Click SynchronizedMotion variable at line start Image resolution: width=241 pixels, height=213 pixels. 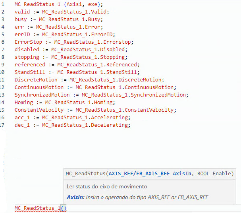[42, 95]
